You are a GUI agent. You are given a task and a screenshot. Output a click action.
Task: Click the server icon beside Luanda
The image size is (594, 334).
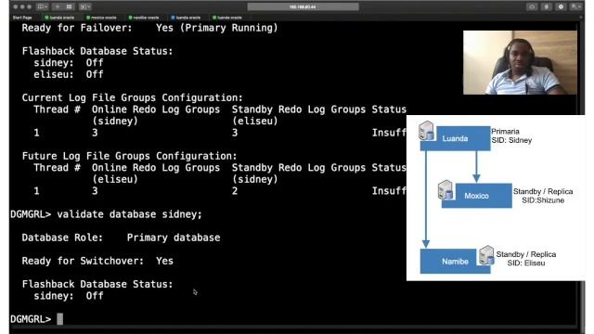(x=426, y=131)
